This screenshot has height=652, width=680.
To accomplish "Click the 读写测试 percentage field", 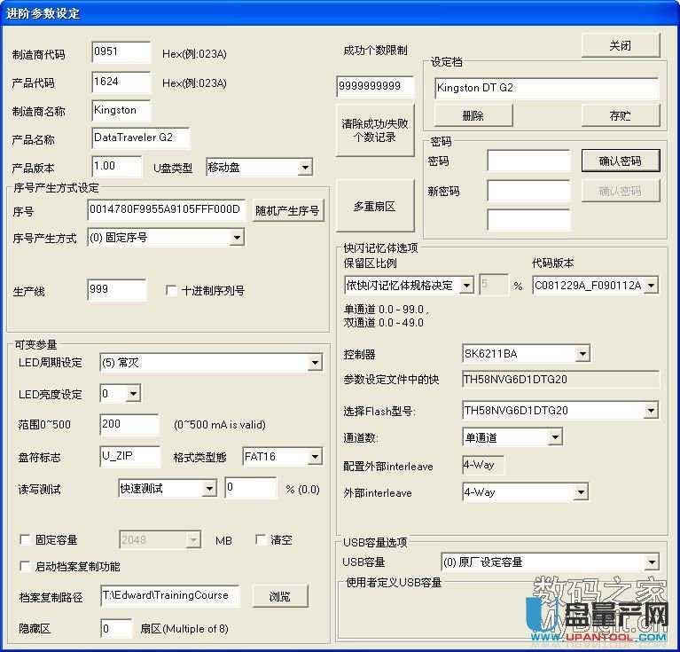I will [x=251, y=488].
